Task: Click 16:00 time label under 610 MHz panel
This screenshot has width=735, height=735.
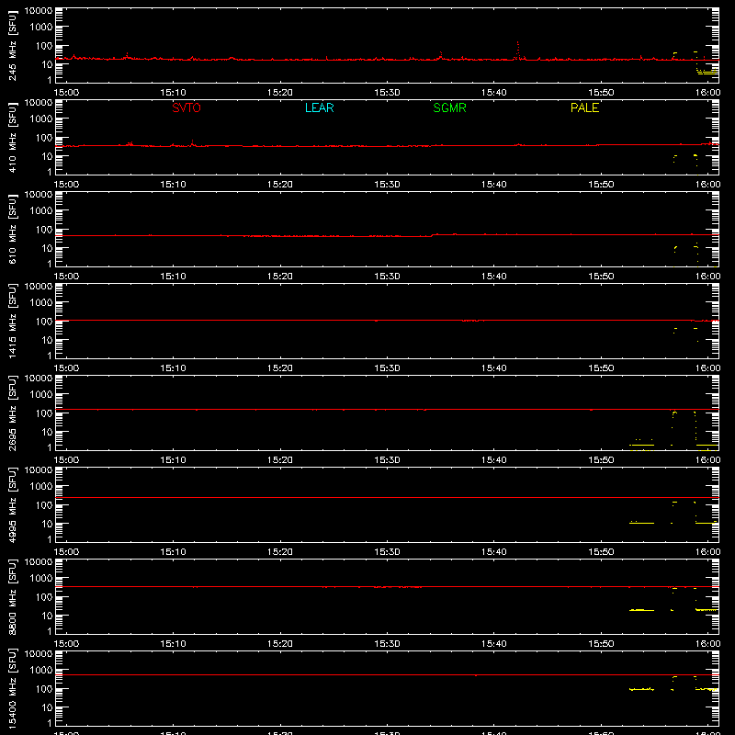Action: (x=707, y=277)
